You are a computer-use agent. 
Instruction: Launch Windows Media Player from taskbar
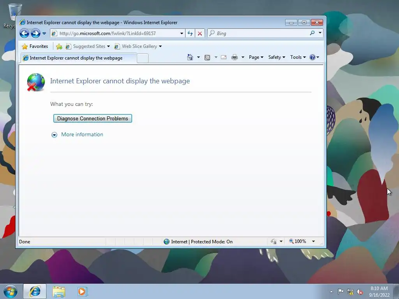tap(82, 291)
